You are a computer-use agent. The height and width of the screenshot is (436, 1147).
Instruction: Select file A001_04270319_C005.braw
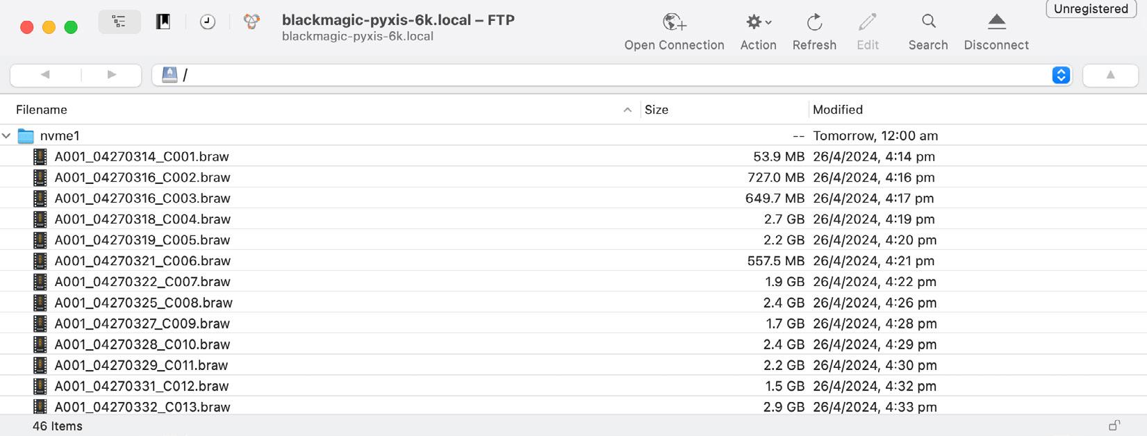[142, 240]
